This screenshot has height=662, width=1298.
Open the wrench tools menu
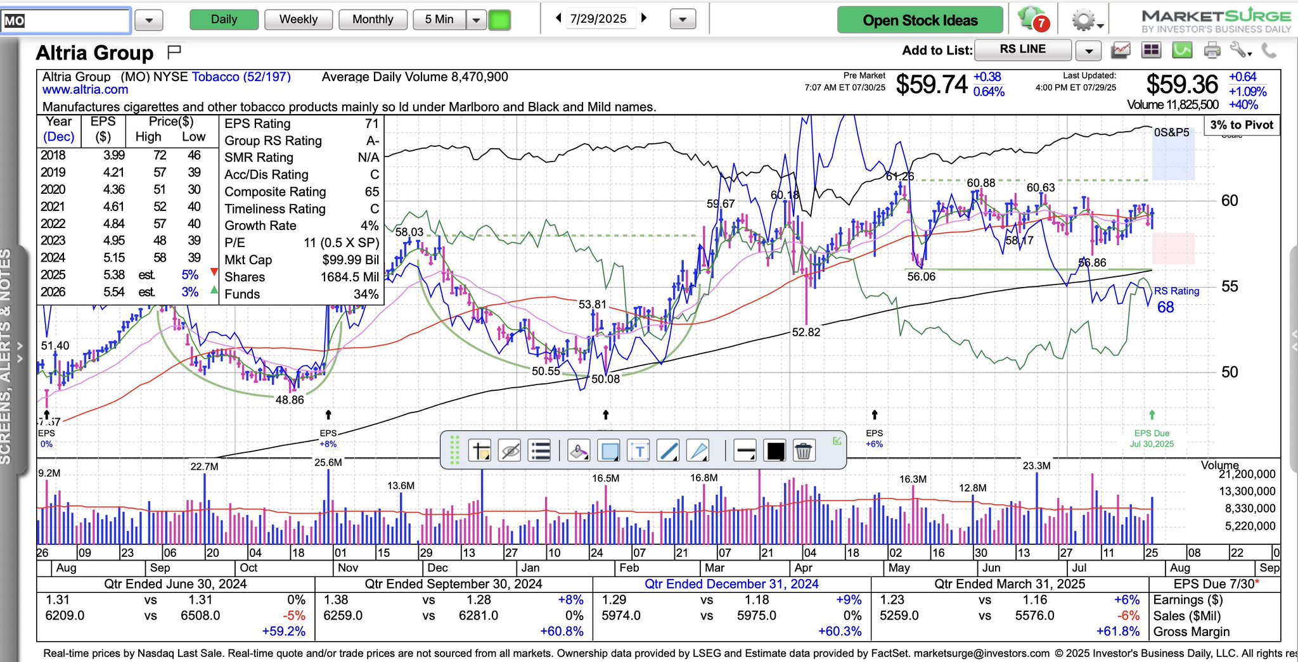pyautogui.click(x=1240, y=50)
